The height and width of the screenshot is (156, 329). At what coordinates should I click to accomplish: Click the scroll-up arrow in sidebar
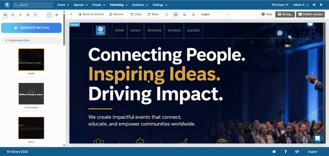pyautogui.click(x=64, y=12)
